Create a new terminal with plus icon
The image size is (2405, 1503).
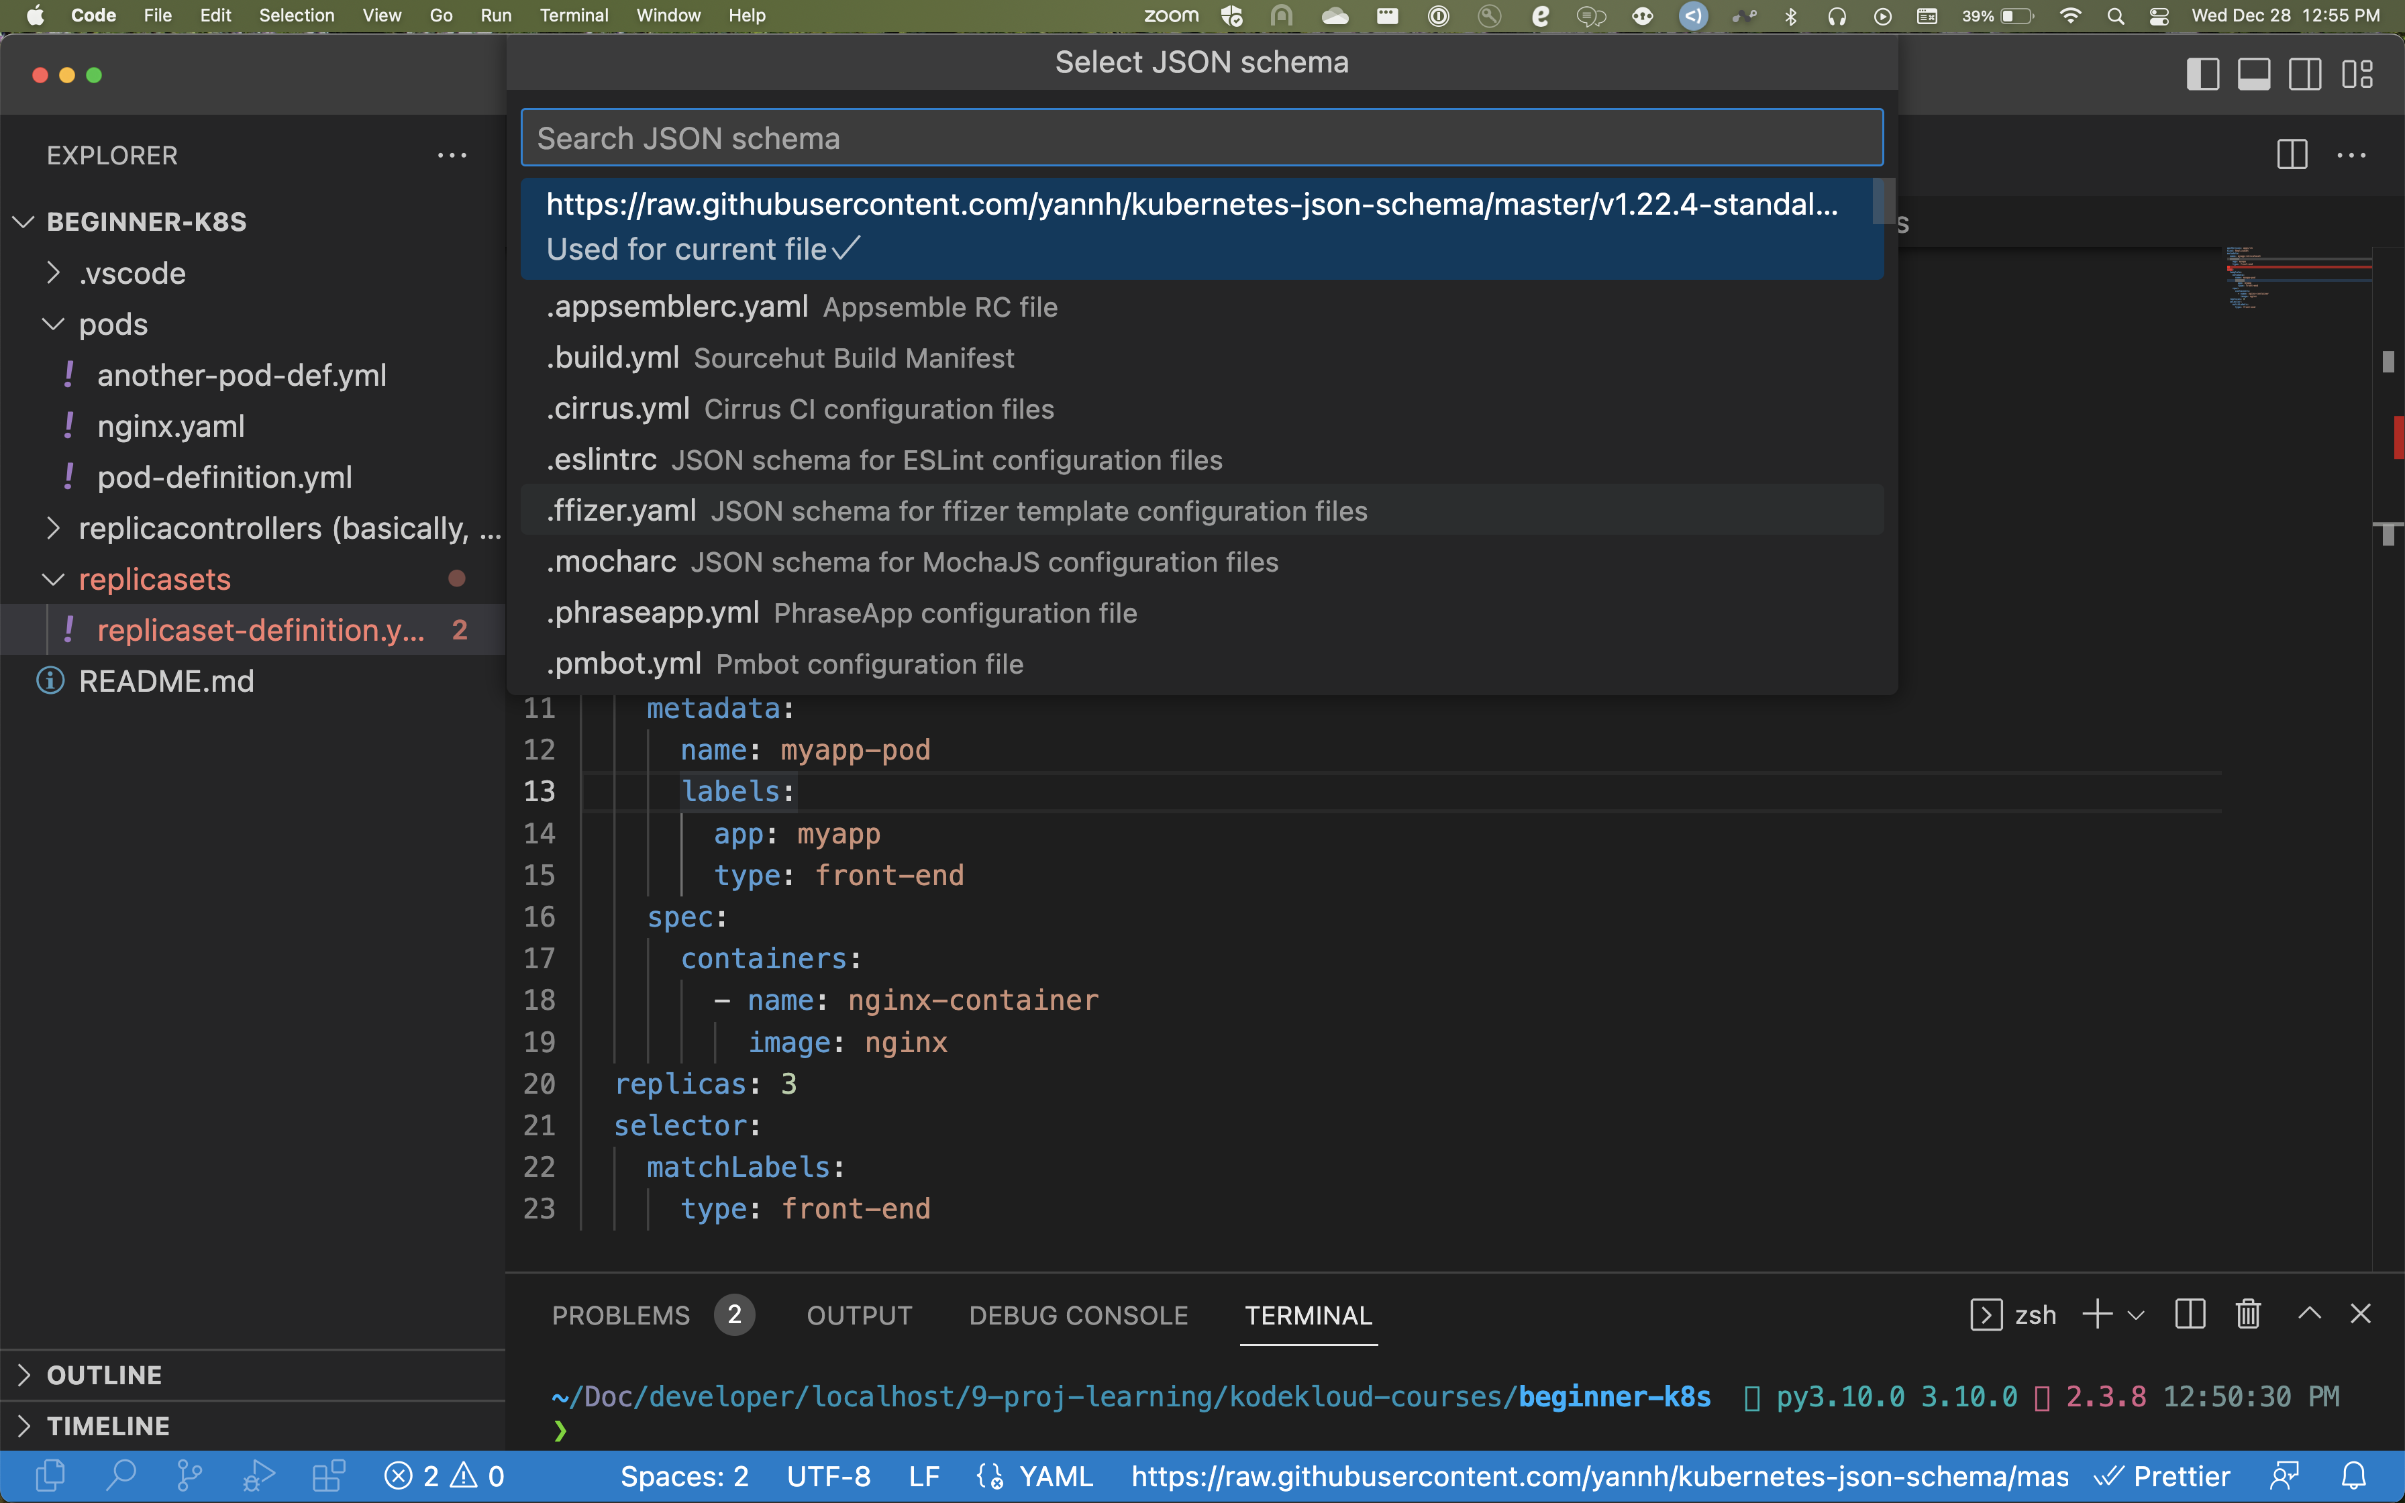tap(2097, 1314)
